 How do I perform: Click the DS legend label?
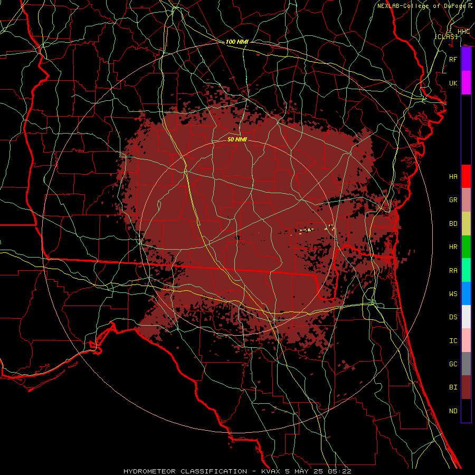point(453,317)
